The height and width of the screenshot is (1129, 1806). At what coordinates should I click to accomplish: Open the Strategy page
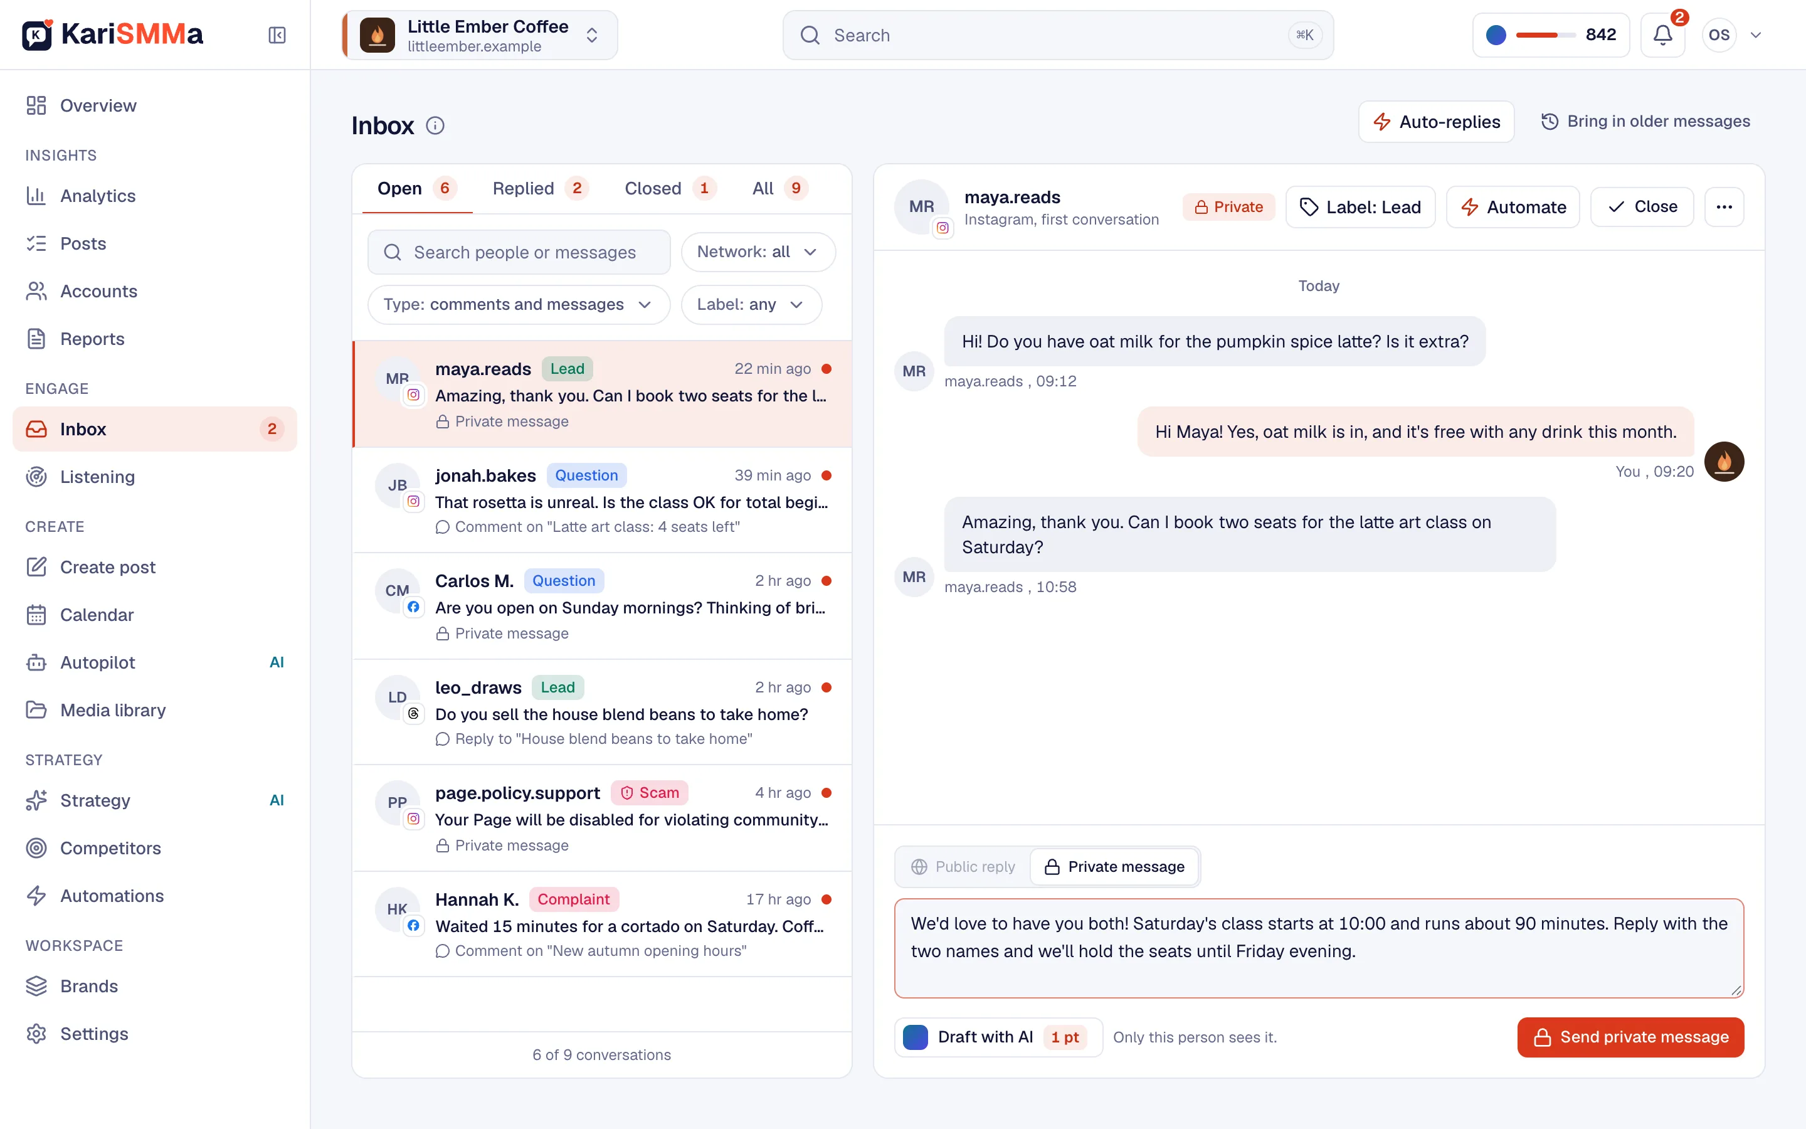154,800
